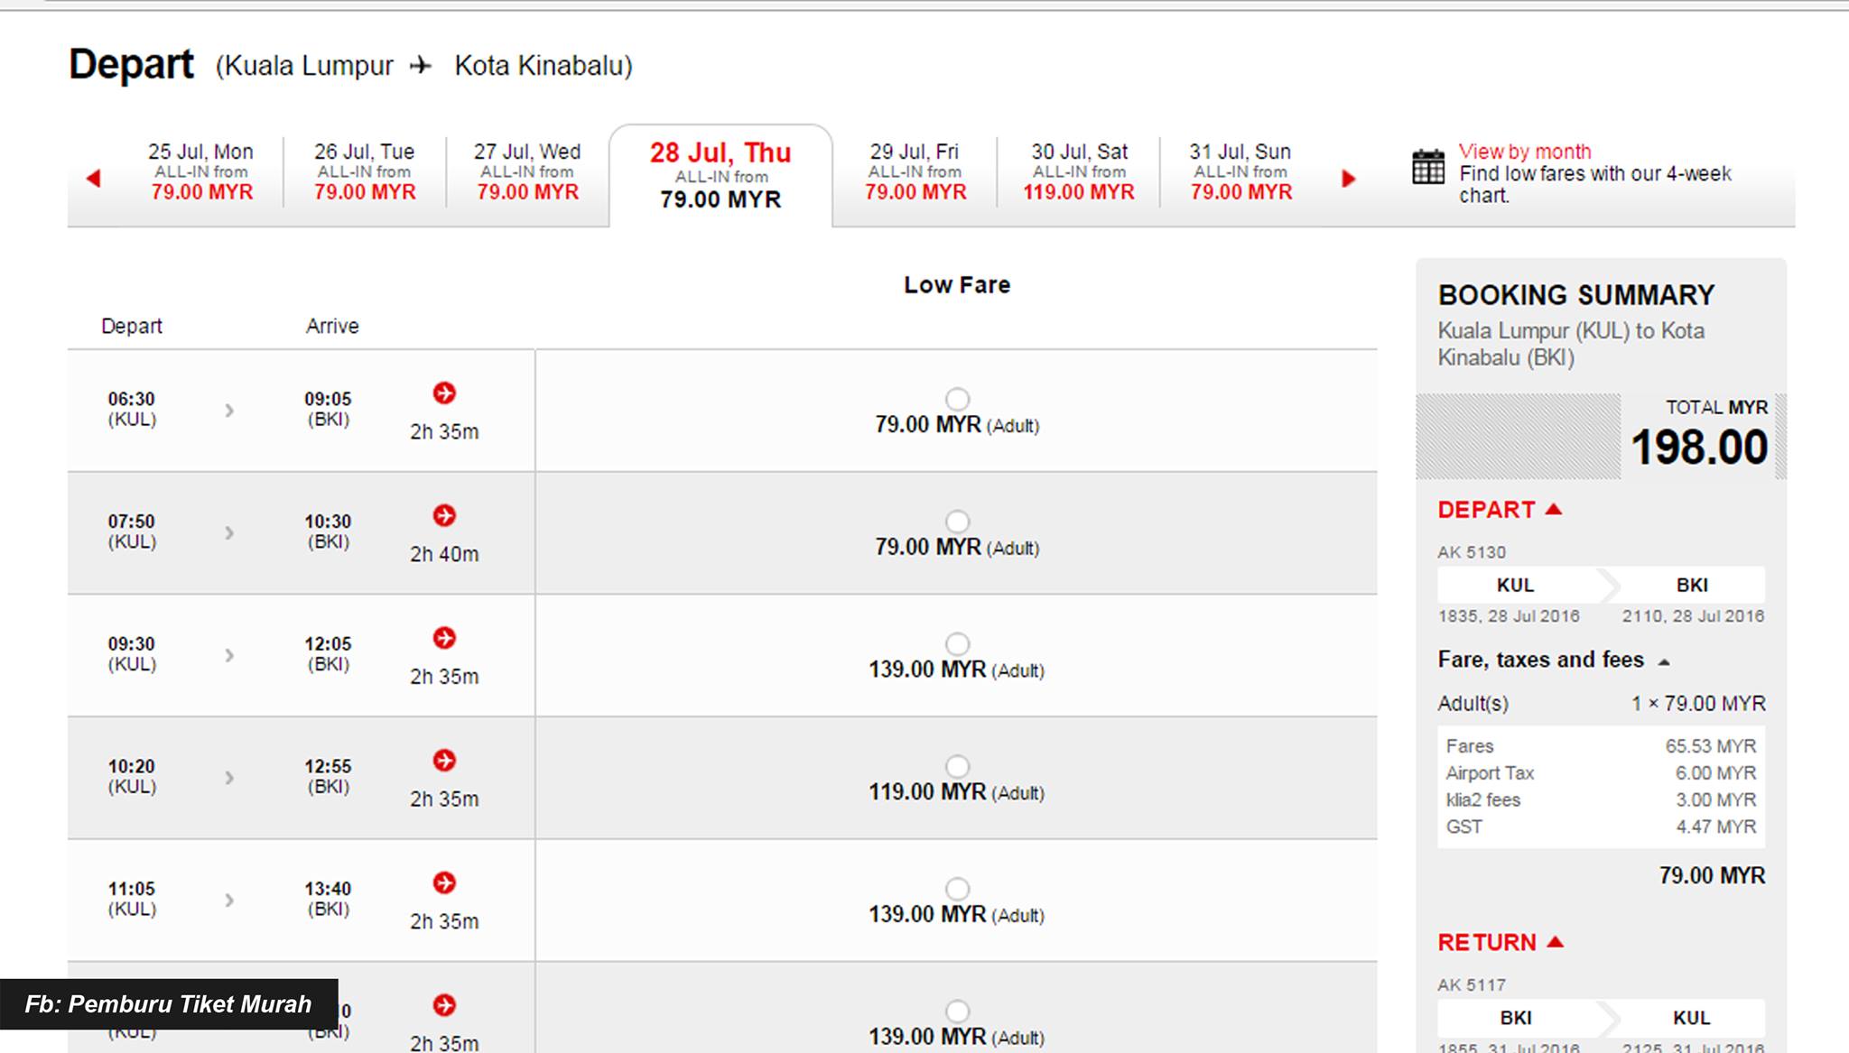Screen dimensions: 1849x1053
Task: Select the 25 Jul, Mon date tab
Action: [200, 172]
